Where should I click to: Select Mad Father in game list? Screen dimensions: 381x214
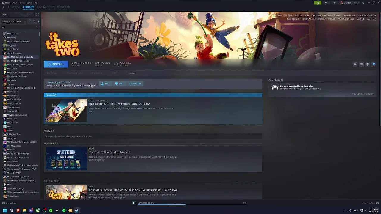(x=12, y=34)
